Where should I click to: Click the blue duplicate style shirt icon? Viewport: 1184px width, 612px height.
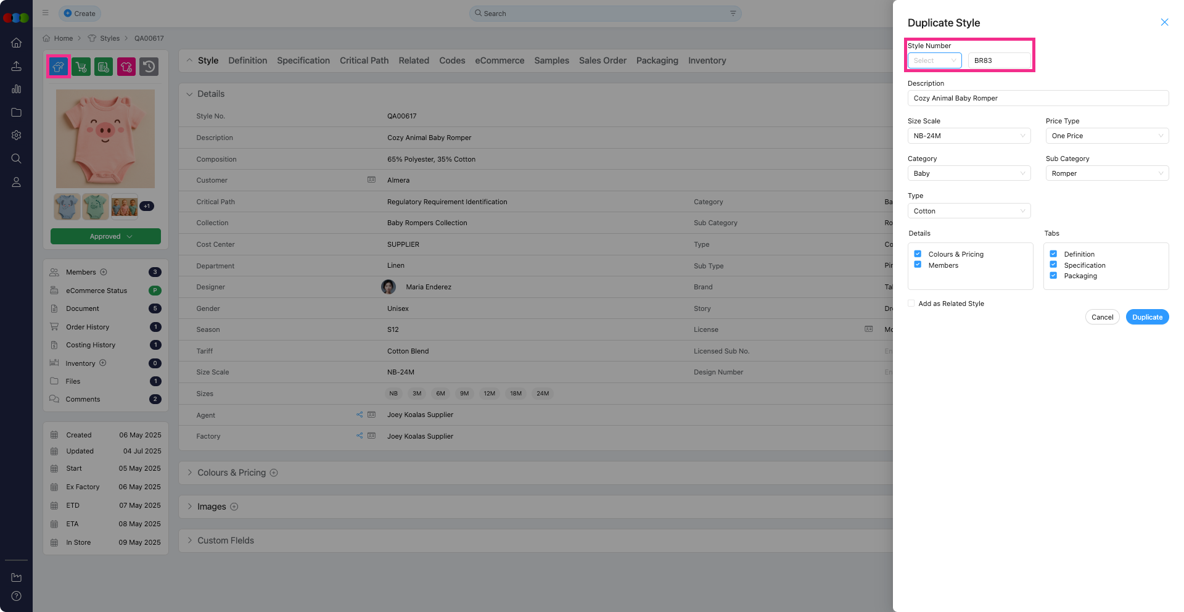pyautogui.click(x=59, y=67)
